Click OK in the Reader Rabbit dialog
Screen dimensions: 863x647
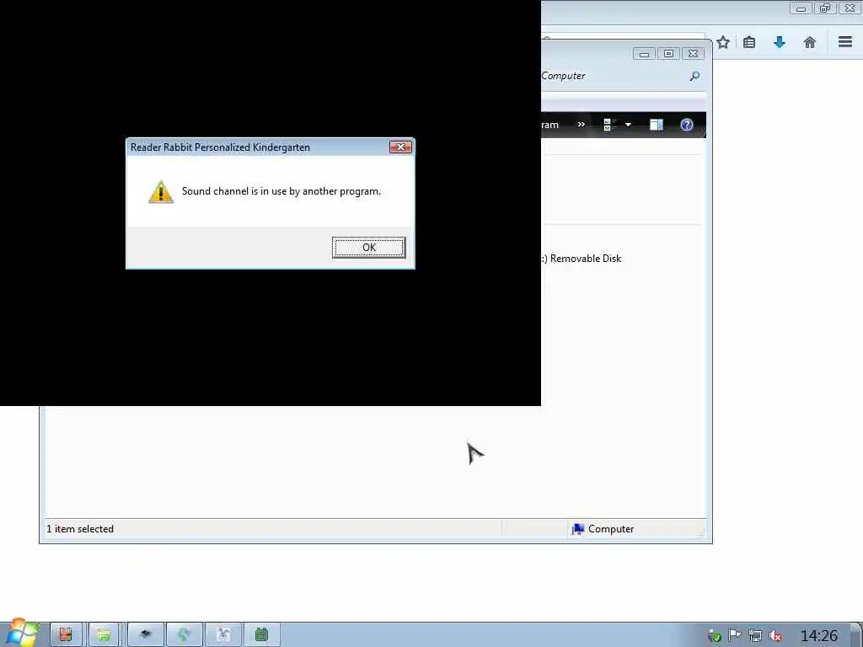(x=369, y=248)
